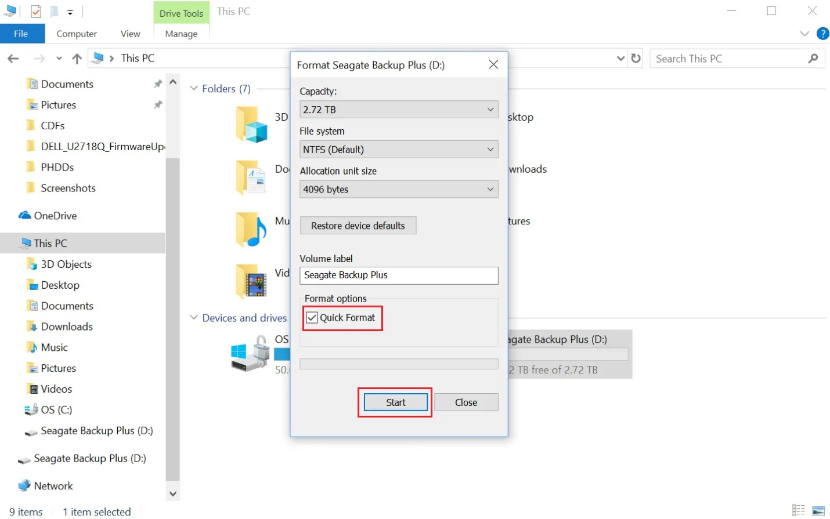Toggle the Quick Format checkbox
This screenshot has height=519, width=830.
tap(312, 318)
